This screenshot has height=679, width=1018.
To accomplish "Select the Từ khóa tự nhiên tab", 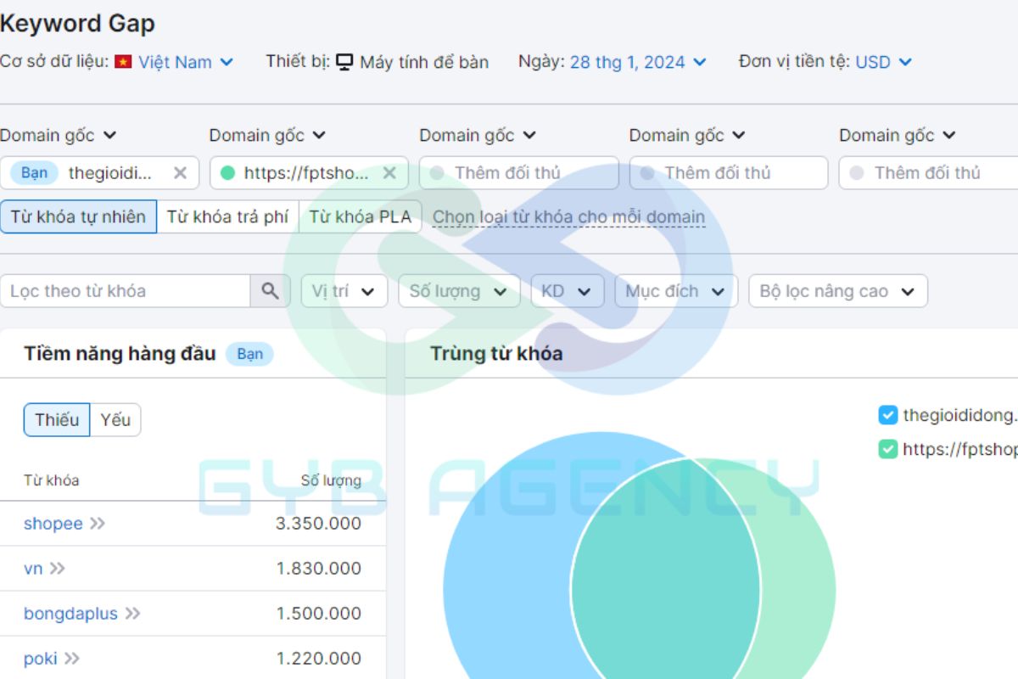I will point(78,216).
